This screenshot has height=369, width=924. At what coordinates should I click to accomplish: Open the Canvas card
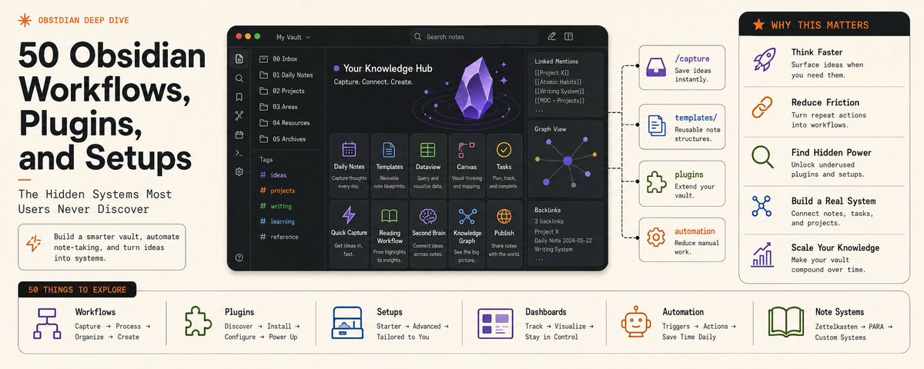467,165
